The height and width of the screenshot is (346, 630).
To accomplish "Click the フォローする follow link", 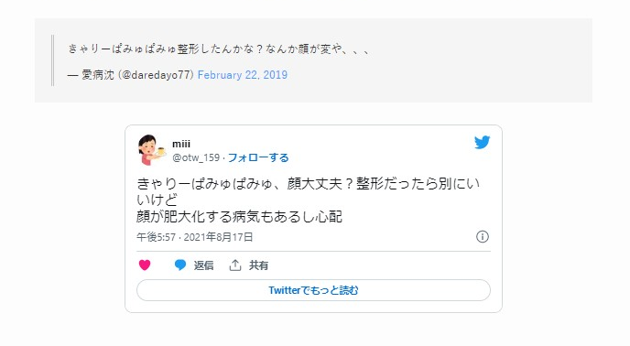I will 258,158.
